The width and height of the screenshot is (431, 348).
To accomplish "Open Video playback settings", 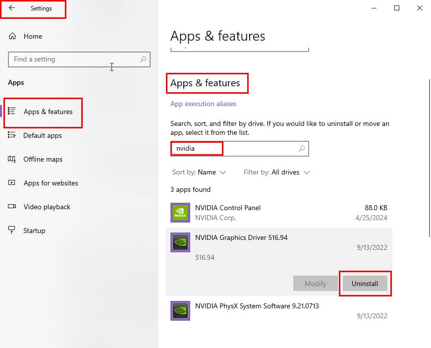I will [47, 207].
